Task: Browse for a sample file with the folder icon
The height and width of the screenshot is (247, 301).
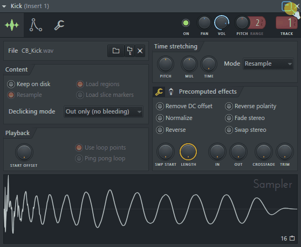Action: 116,51
